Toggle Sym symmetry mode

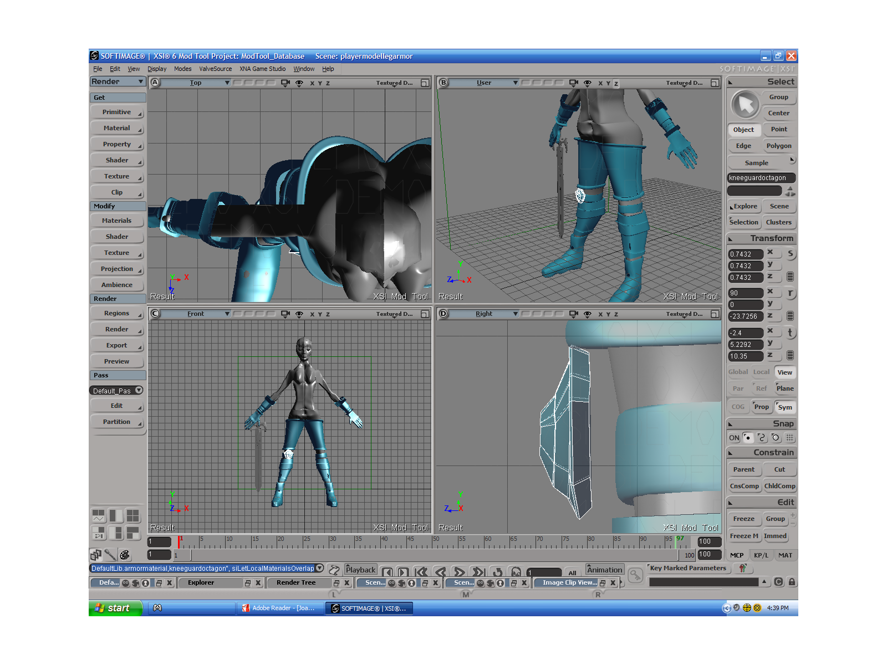point(785,407)
